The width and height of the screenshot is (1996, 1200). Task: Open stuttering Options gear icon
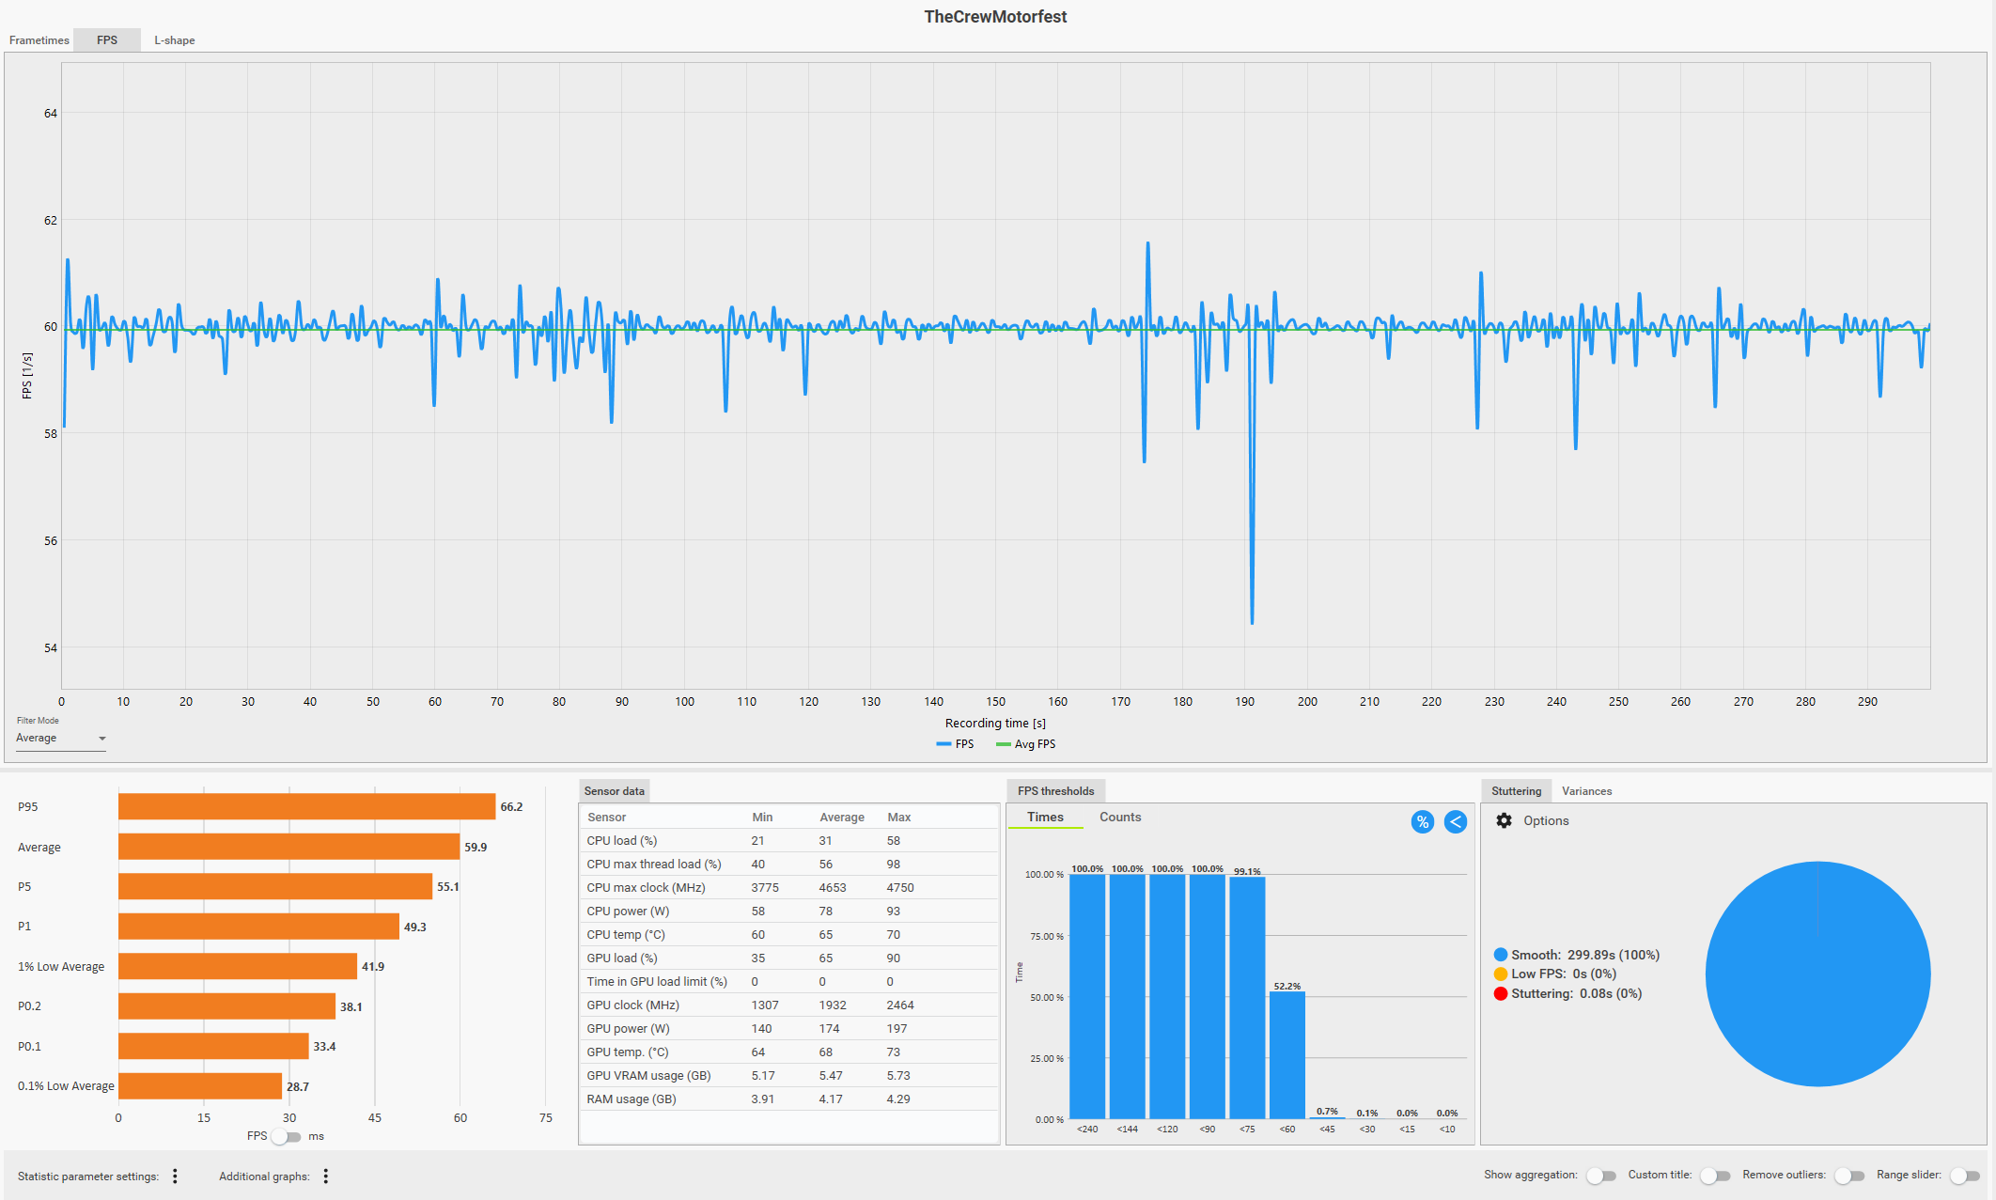click(x=1504, y=820)
